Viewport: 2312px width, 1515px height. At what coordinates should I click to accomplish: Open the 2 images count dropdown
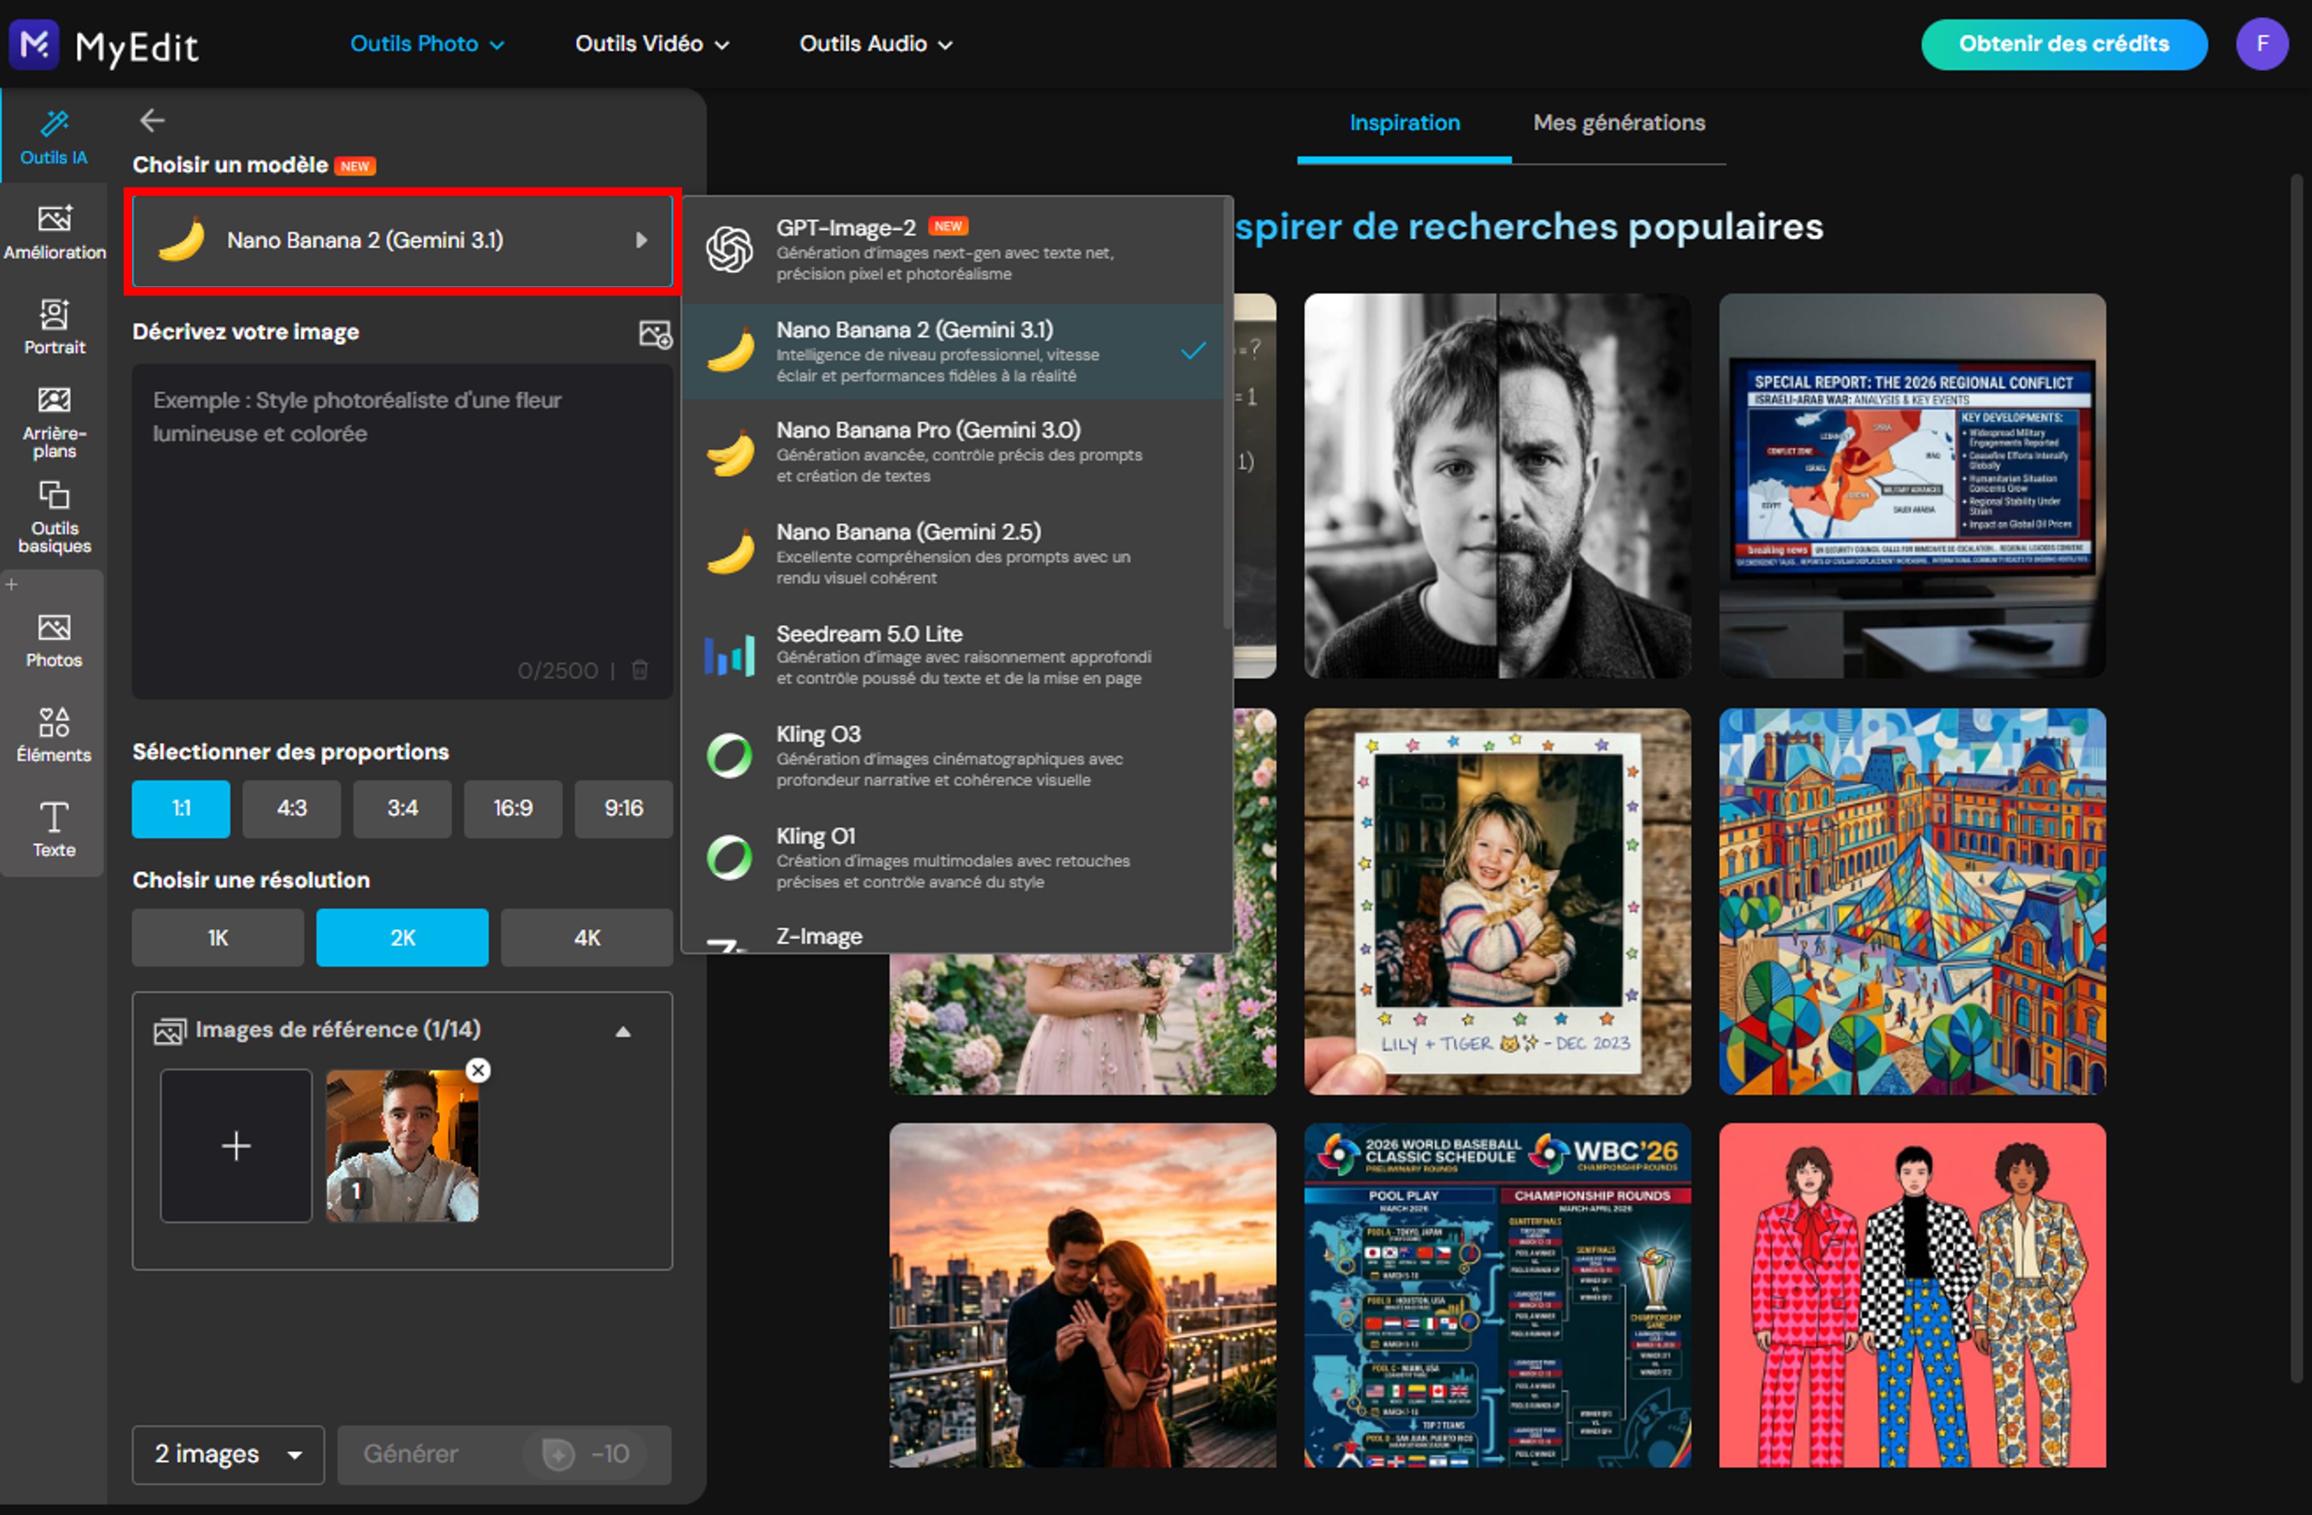click(228, 1454)
